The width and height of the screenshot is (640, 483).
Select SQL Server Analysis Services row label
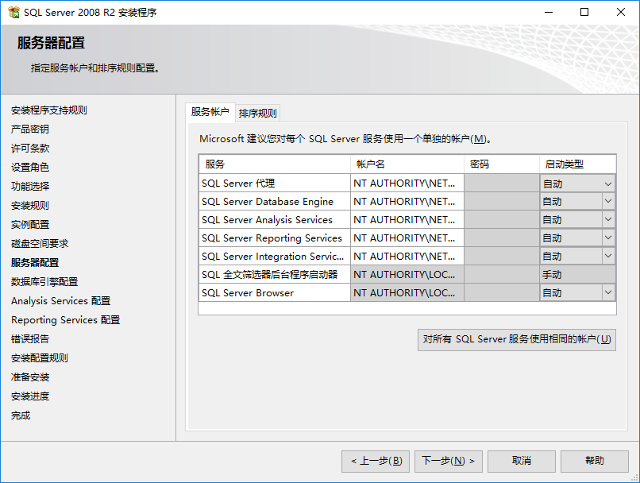pos(275,220)
